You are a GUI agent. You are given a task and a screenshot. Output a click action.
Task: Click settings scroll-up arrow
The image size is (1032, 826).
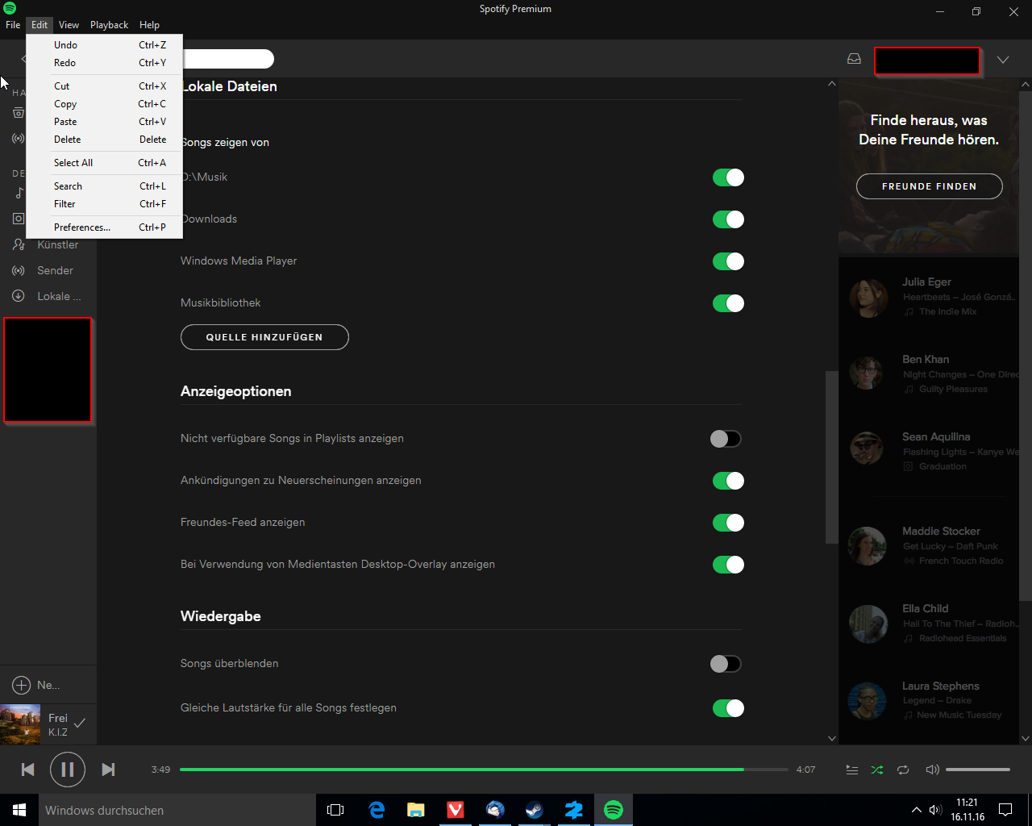coord(832,84)
